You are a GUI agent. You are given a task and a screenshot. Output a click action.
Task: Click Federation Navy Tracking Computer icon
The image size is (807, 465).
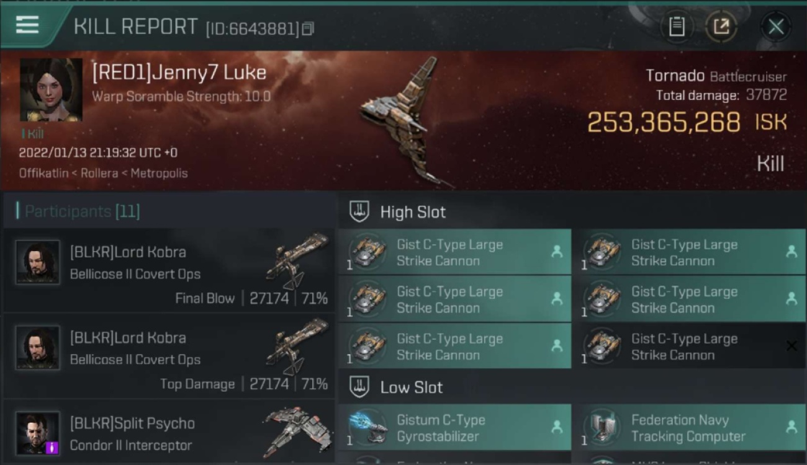602,428
